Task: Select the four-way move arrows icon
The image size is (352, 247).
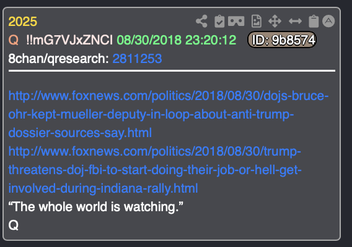Action: [x=275, y=21]
